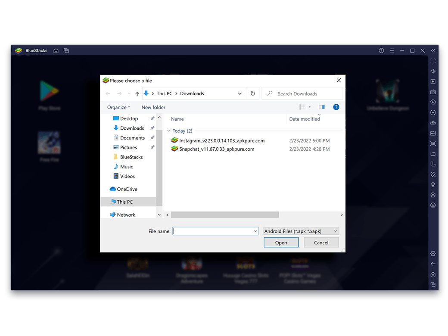Image resolution: width=448 pixels, height=336 pixels.
Task: Open the Organize menu
Action: [x=118, y=107]
